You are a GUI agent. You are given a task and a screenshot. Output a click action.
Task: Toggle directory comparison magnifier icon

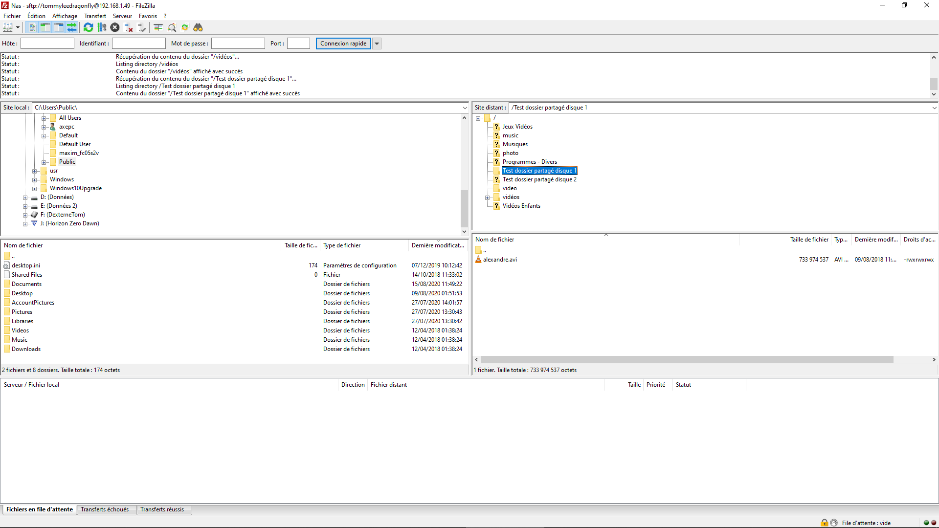[x=172, y=28]
